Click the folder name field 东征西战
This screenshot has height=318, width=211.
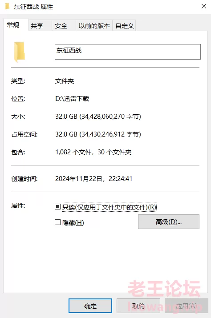[127, 52]
